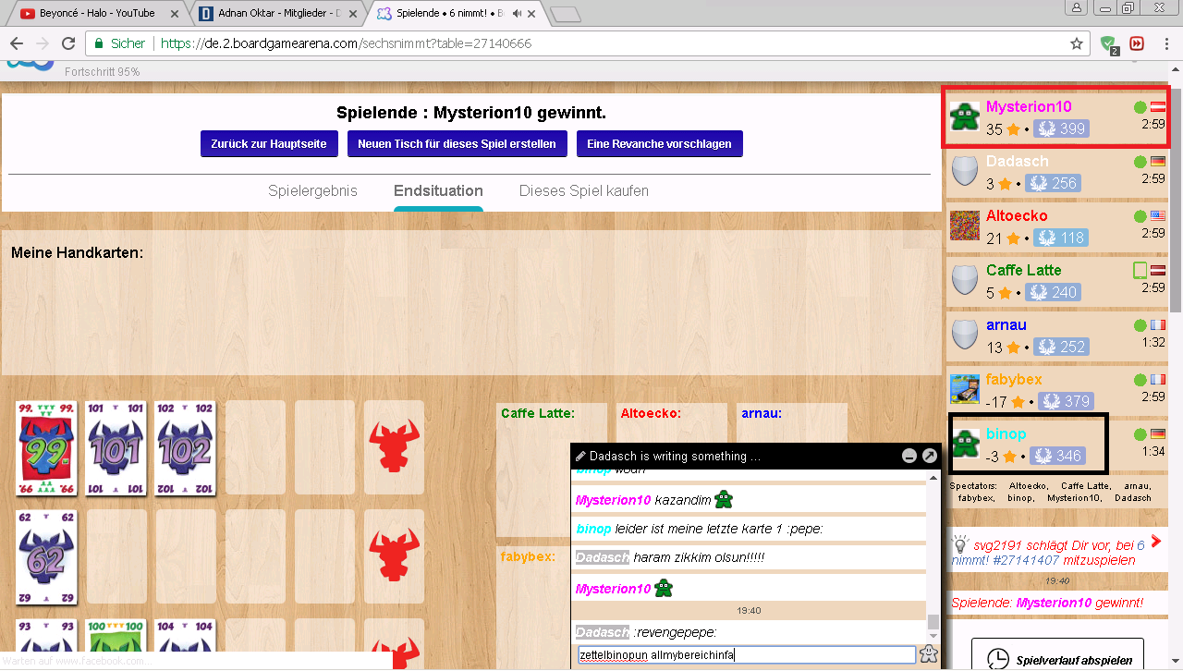Bookmark this page with the star
1183x671 pixels.
[1076, 43]
